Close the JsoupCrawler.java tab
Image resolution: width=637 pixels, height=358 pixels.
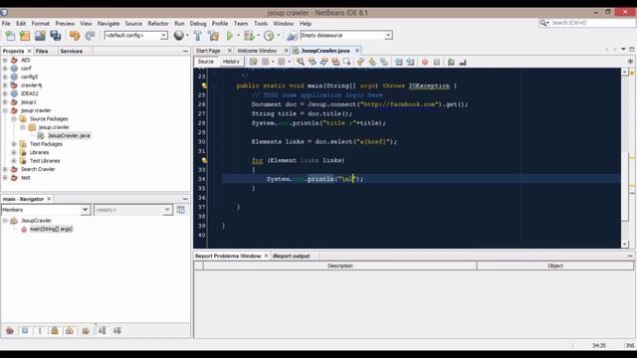pos(357,51)
